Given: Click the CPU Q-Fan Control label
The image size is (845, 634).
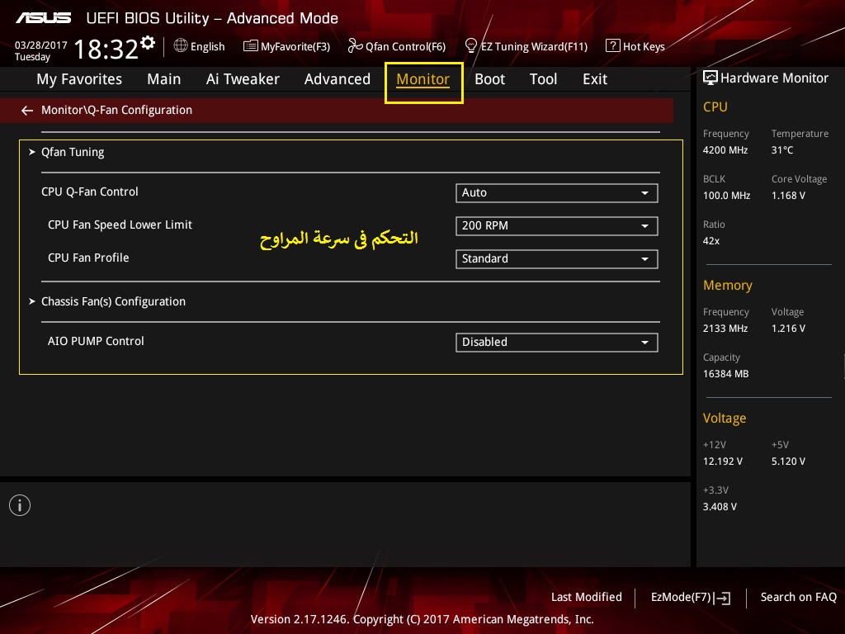Looking at the screenshot, I should point(89,192).
